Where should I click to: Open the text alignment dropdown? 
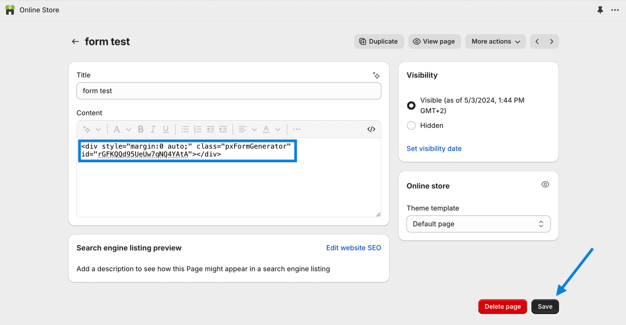[247, 129]
